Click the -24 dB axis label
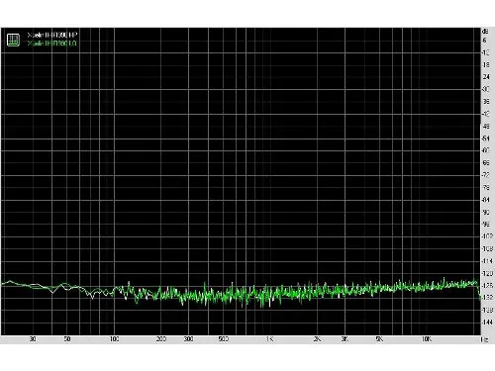The width and height of the screenshot is (495, 371). (x=486, y=77)
